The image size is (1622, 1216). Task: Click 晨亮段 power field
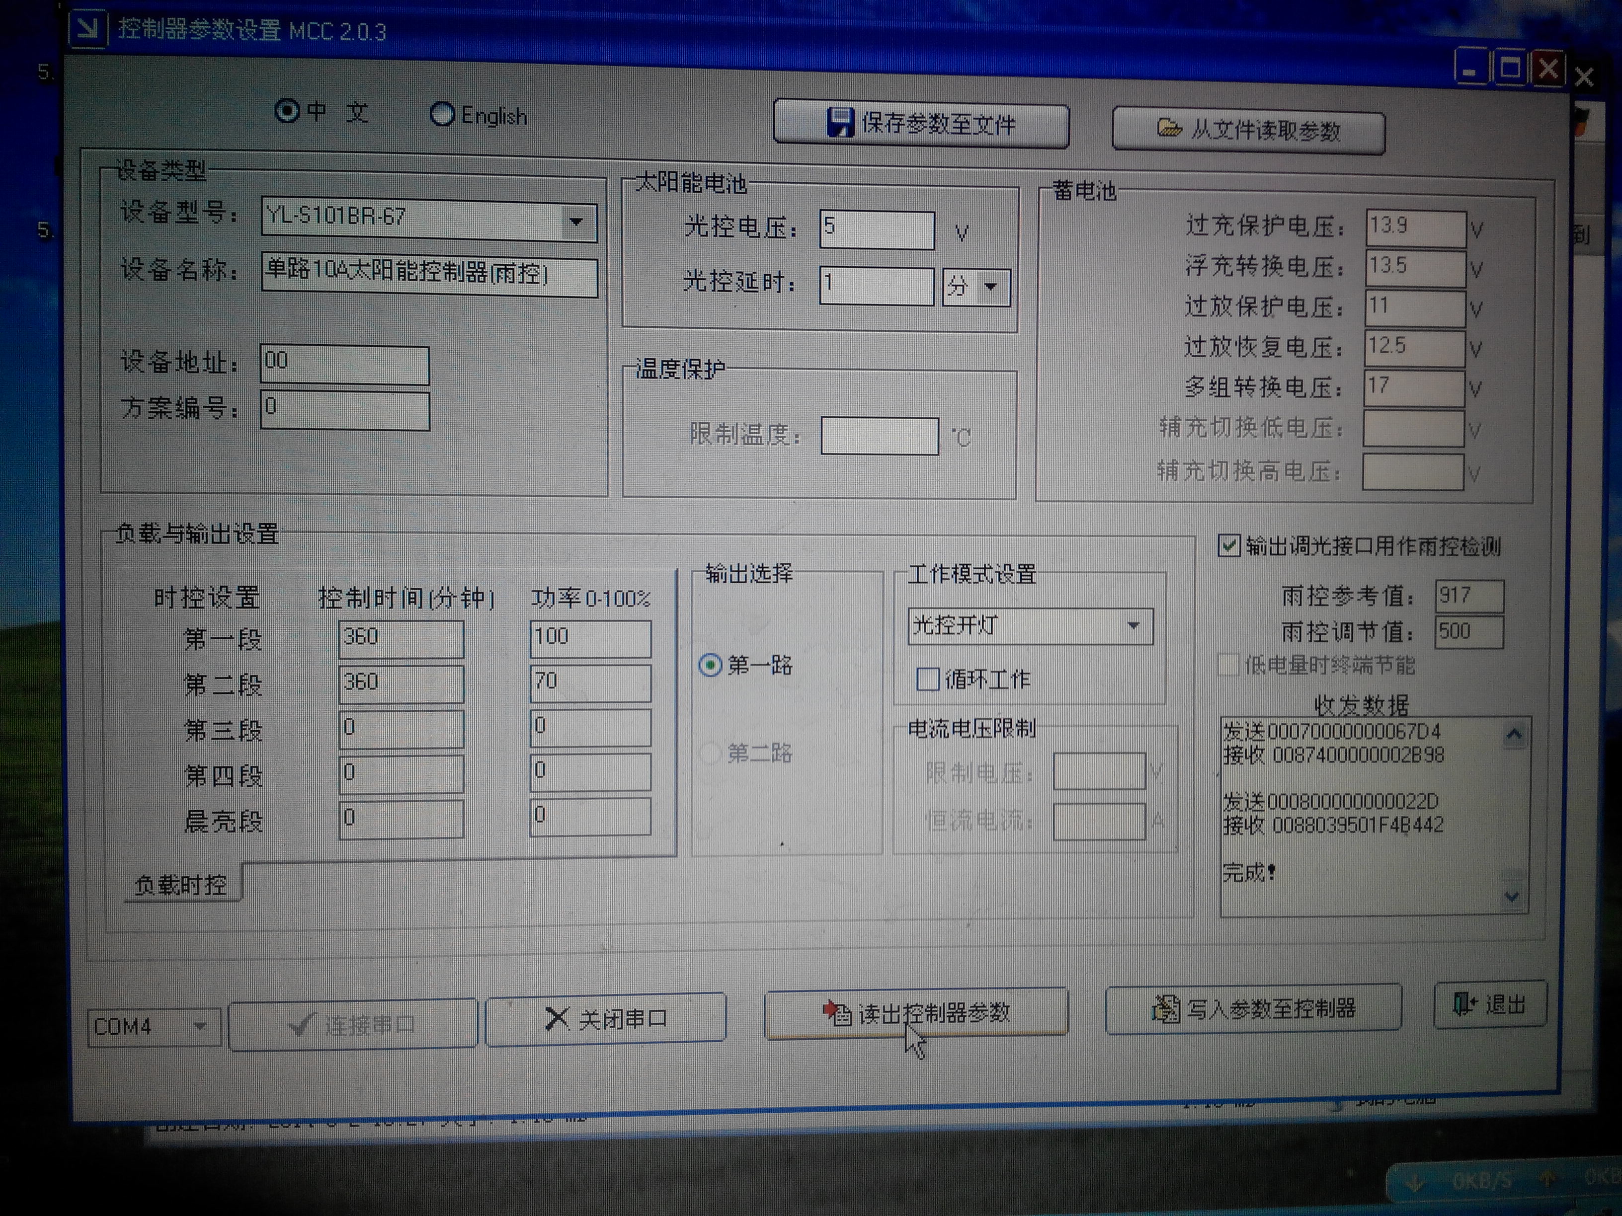[x=590, y=817]
